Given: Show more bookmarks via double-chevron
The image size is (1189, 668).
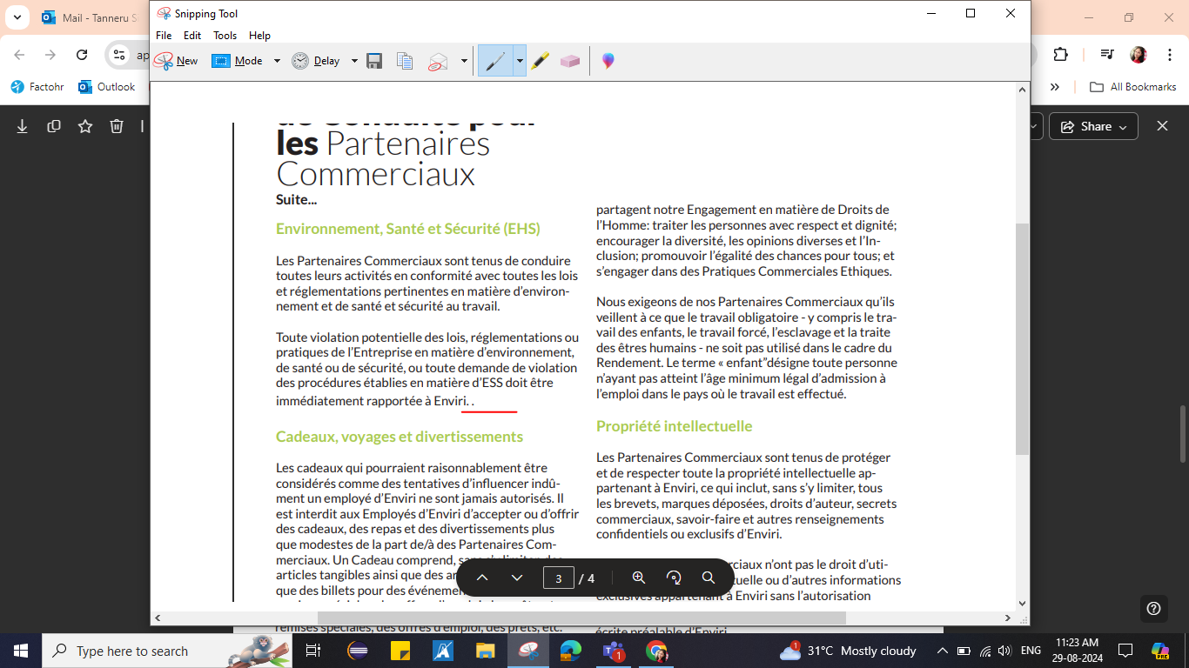Looking at the screenshot, I should click(x=1055, y=87).
